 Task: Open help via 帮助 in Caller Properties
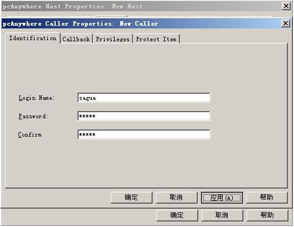coord(267,197)
